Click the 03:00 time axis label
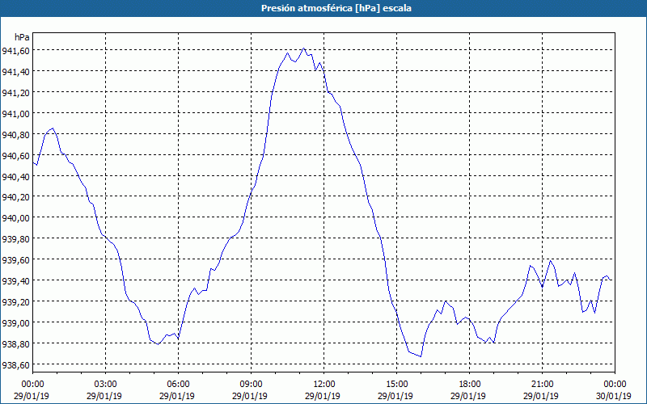Screen dimensions: 647x404 (x=106, y=385)
